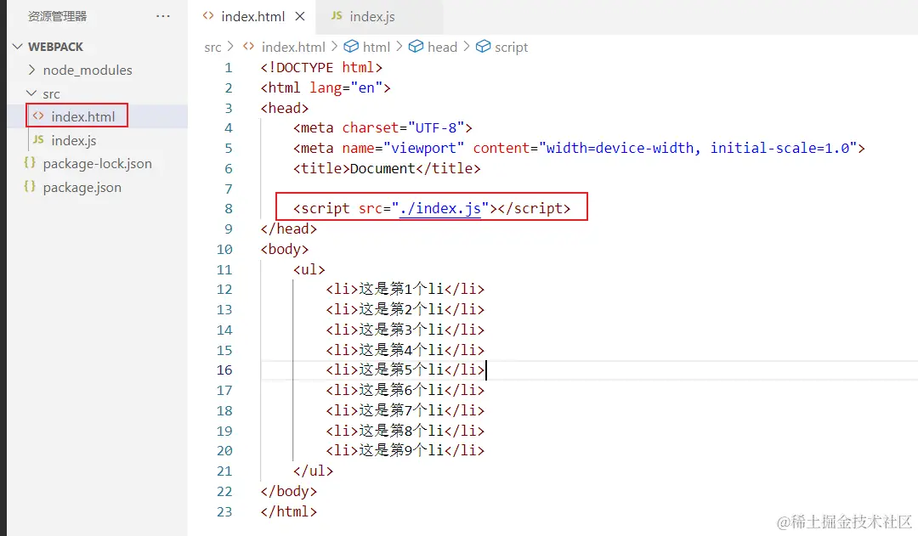The image size is (918, 536).
Task: Click the <html lang="en"> line
Action: (x=326, y=87)
